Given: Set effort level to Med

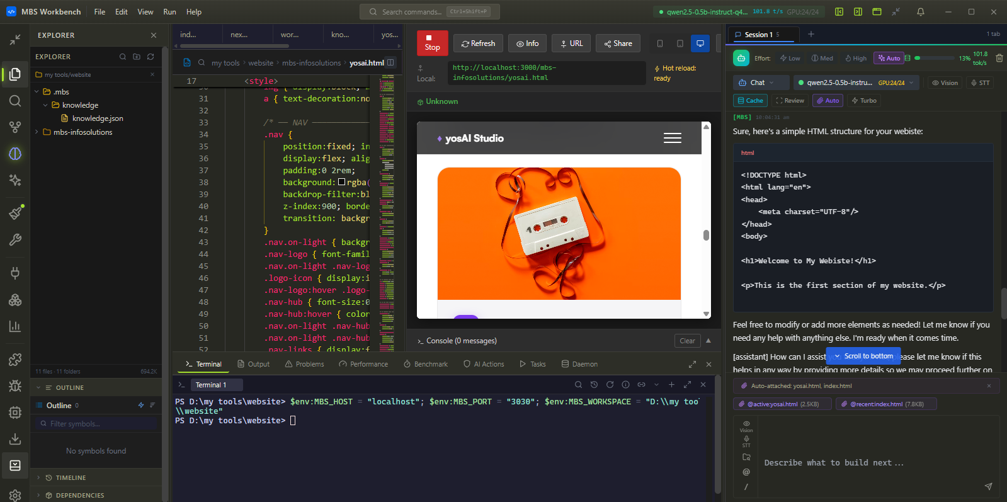Looking at the screenshot, I should click(x=822, y=58).
